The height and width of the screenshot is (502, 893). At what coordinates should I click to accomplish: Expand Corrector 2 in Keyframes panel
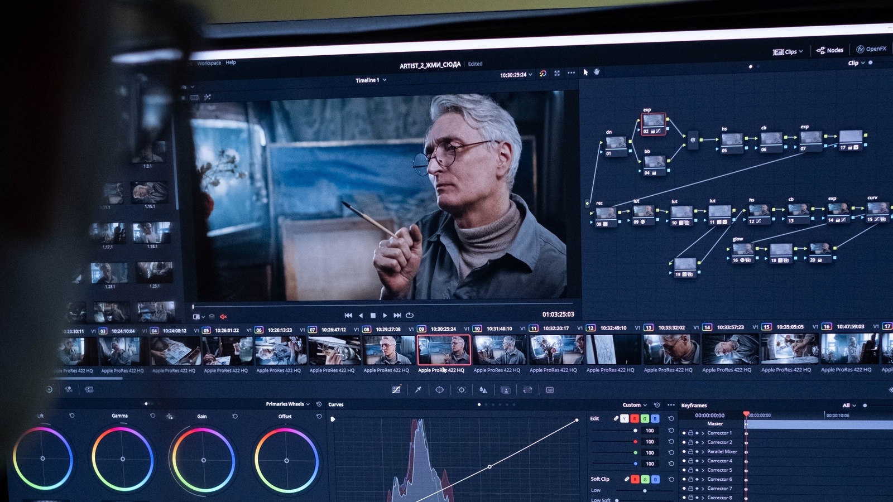click(x=702, y=442)
